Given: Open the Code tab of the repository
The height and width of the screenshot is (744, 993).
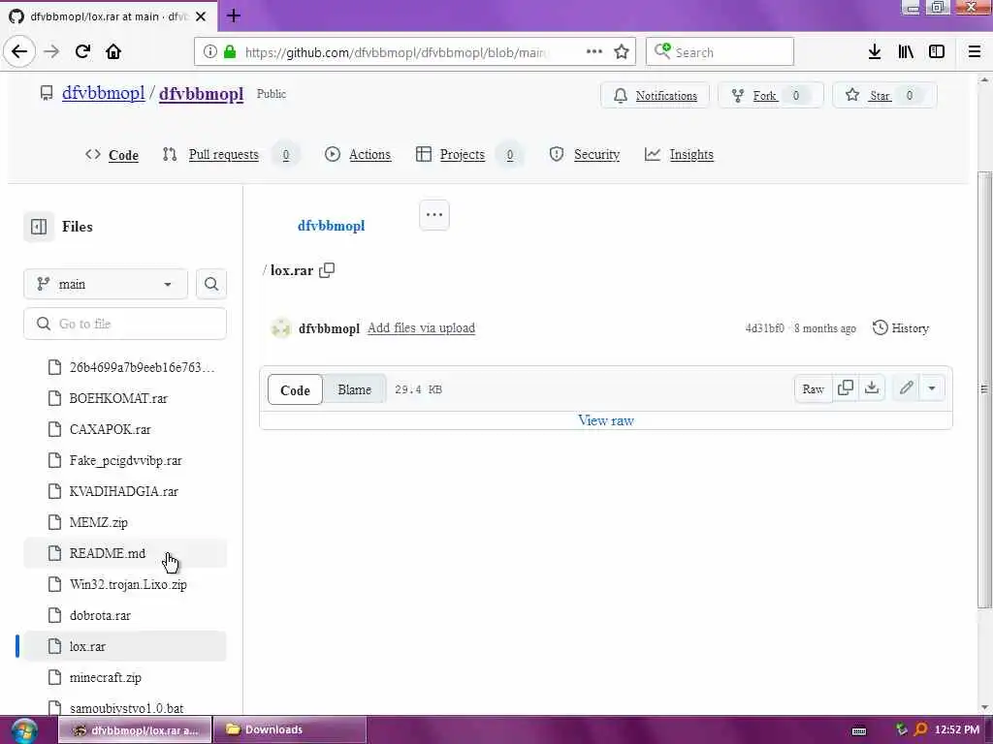Looking at the screenshot, I should click(112, 155).
